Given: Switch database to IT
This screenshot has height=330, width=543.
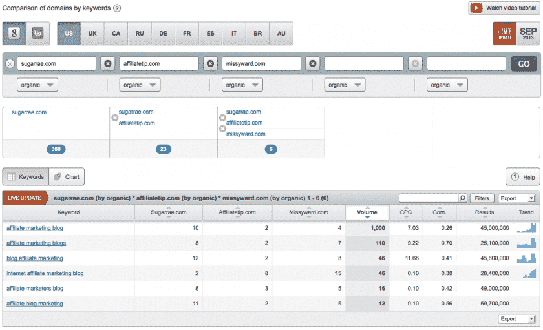Looking at the screenshot, I should [x=234, y=34].
